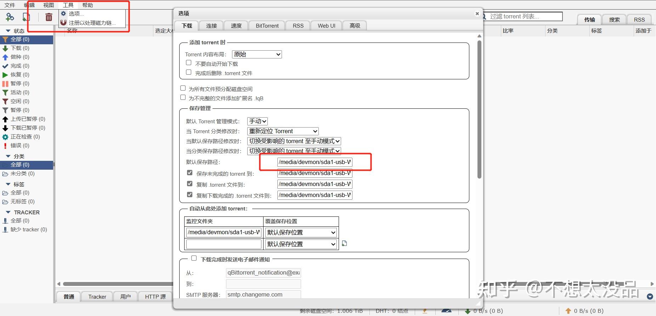This screenshot has width=656, height=316.
Task: Switch to the 速度 options tab
Action: (x=236, y=26)
